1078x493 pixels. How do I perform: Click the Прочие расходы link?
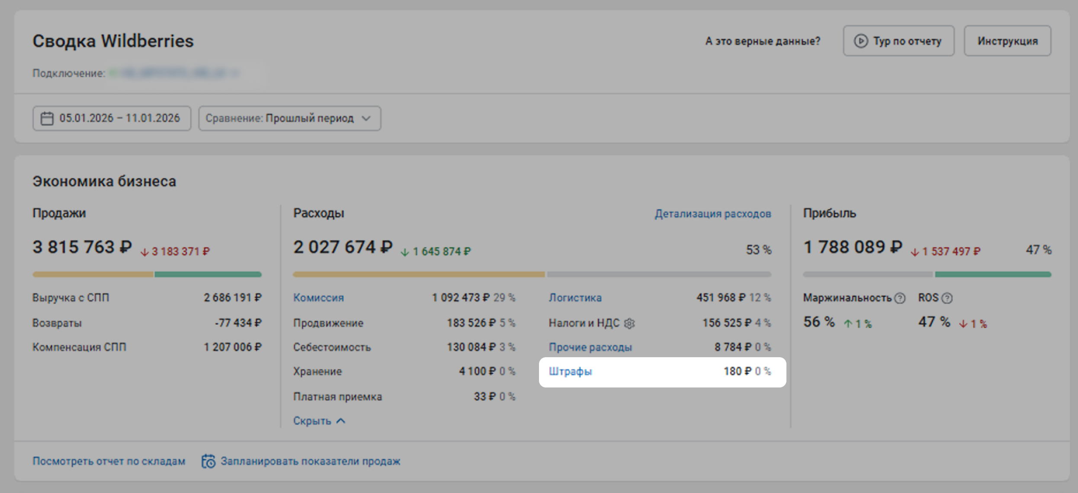pos(590,347)
